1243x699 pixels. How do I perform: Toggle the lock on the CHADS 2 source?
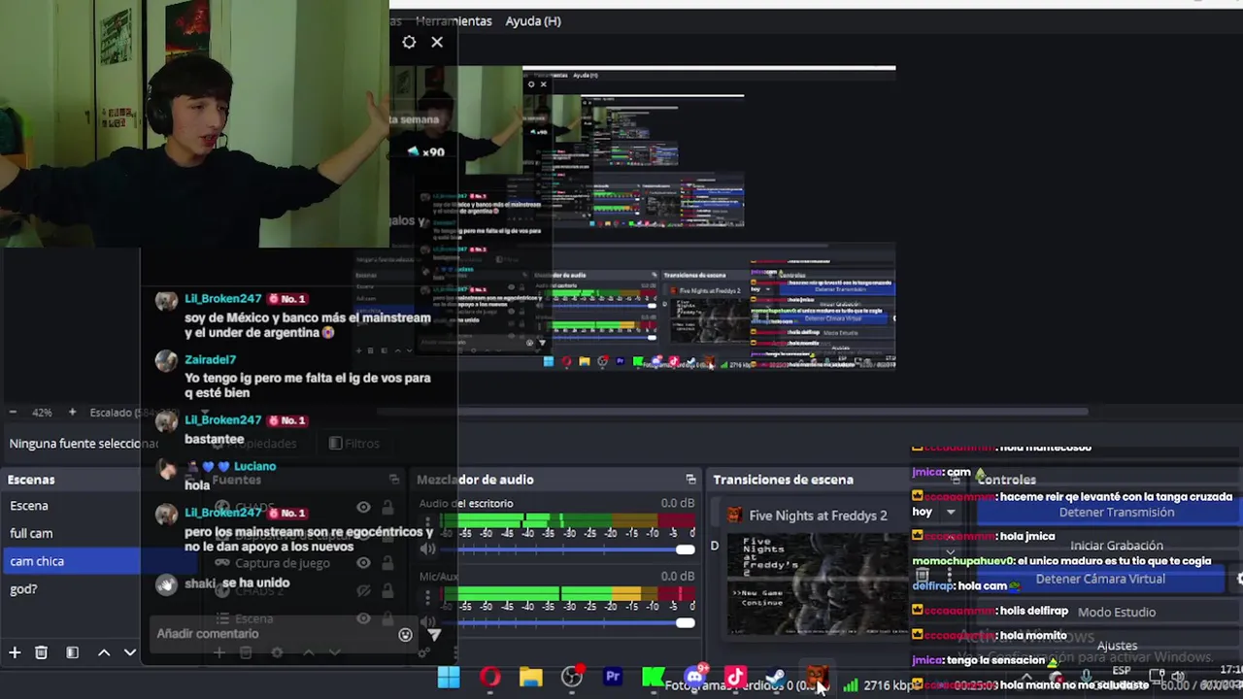tap(387, 590)
